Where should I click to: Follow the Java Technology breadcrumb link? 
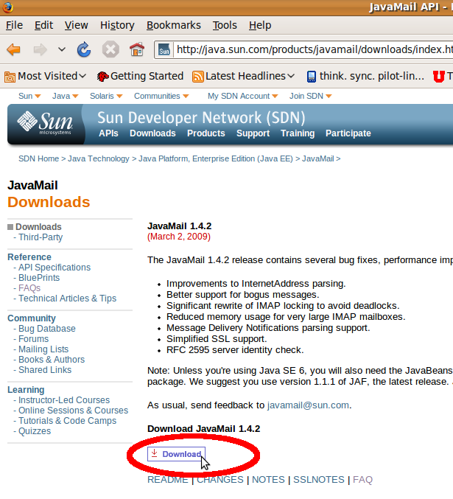click(x=99, y=158)
